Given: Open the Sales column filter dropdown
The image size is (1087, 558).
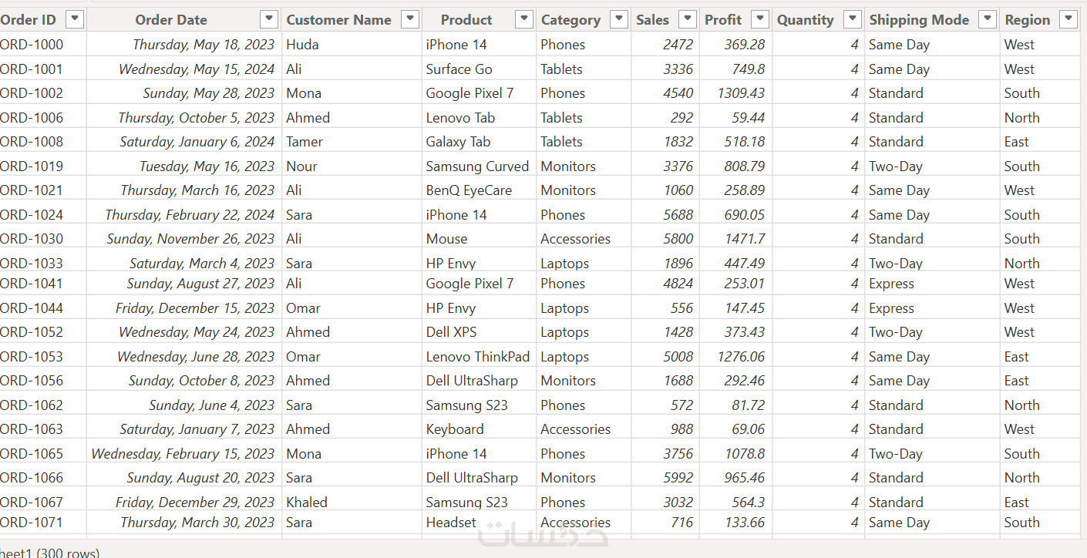Looking at the screenshot, I should 686,19.
